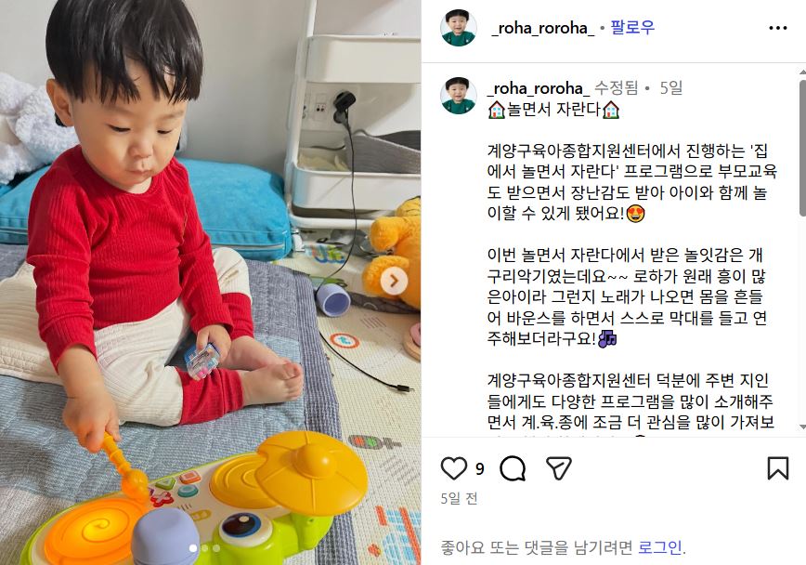The width and height of the screenshot is (806, 565).
Task: Click the caption scrollbar thumb
Action: pos(802,147)
